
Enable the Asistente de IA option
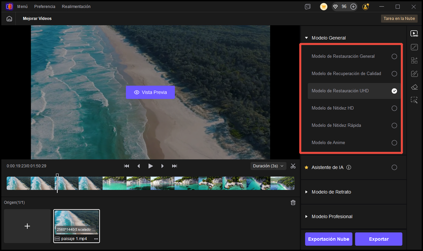394,168
